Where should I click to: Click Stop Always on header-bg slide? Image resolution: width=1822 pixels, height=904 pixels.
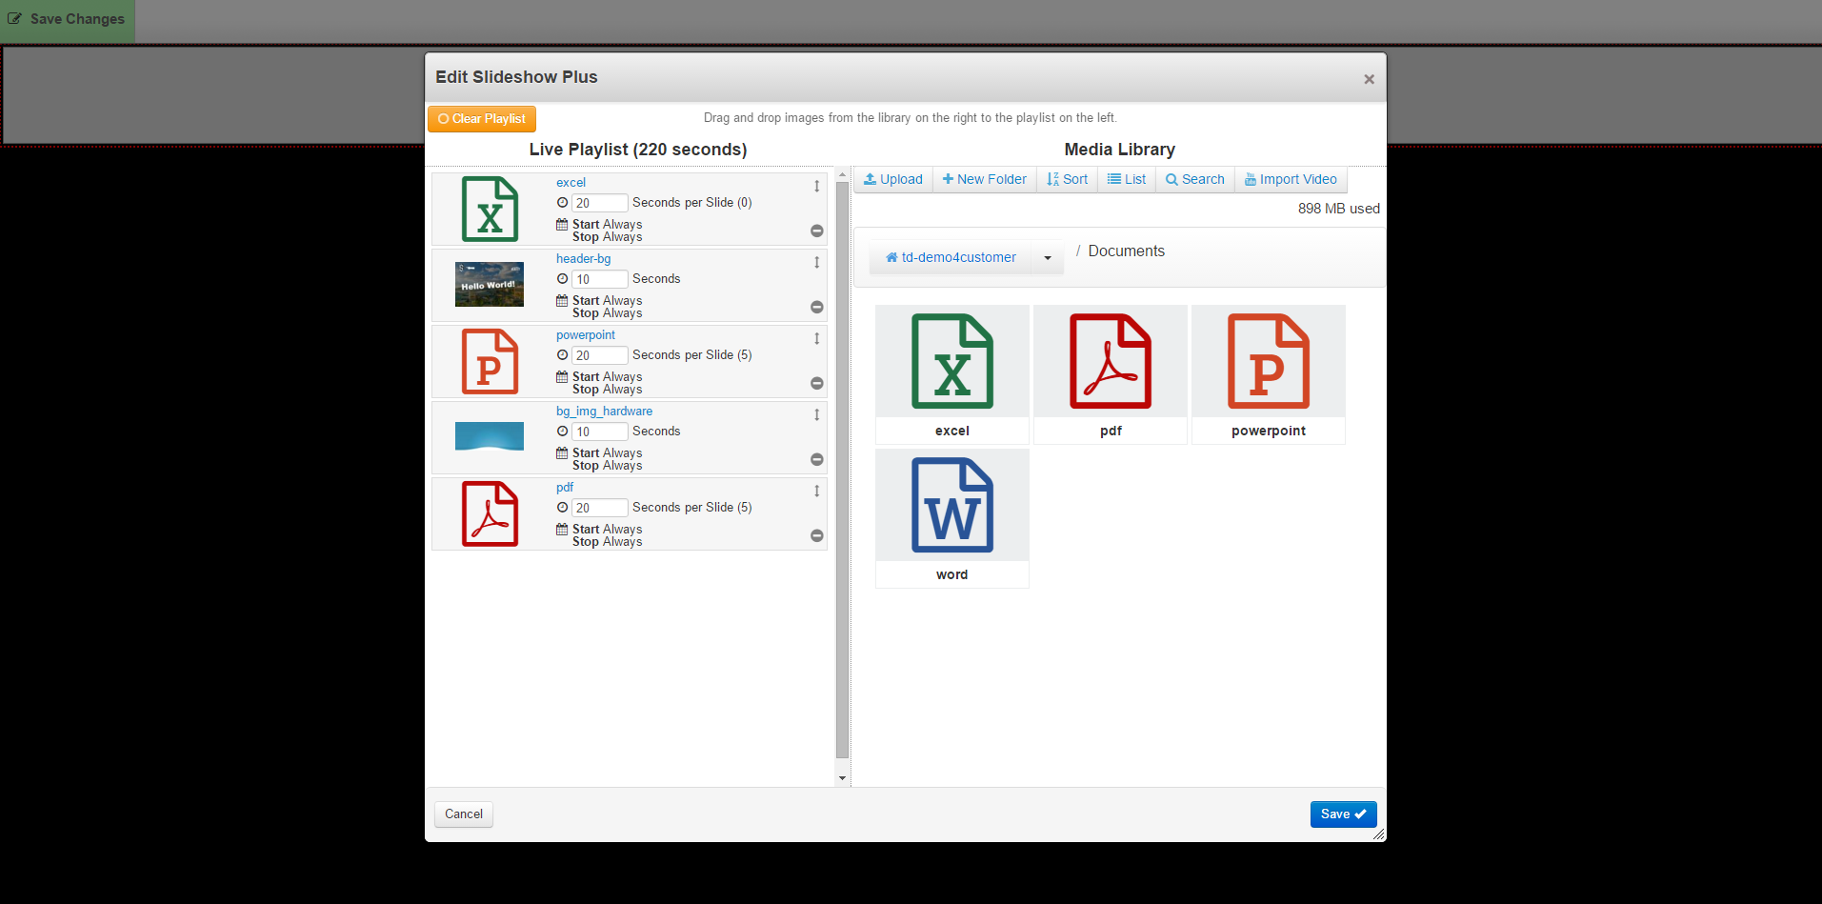point(607,313)
